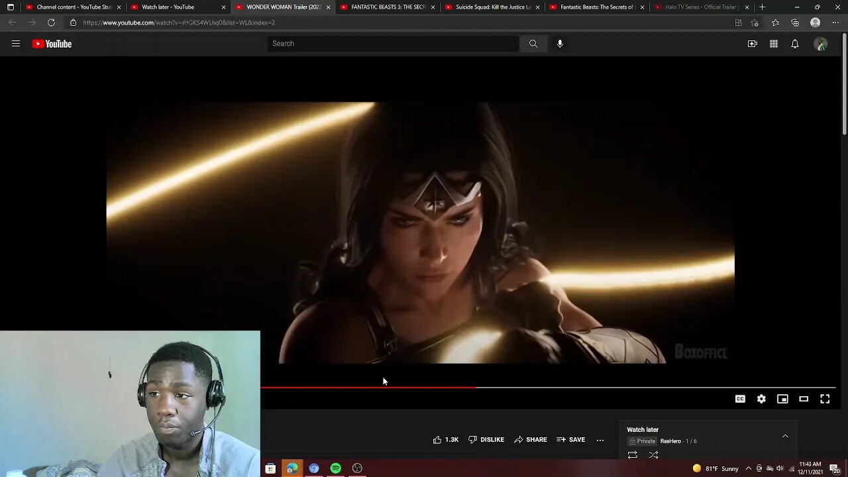Toggle loop playlist in Watch later panel

pos(633,455)
